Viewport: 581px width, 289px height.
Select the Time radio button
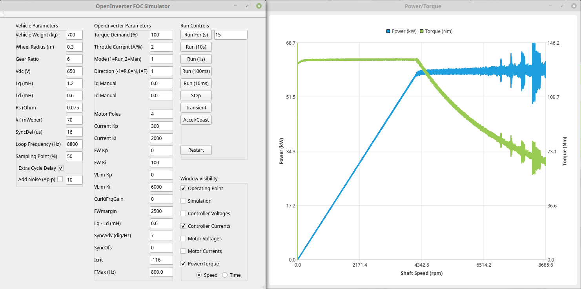(225, 275)
